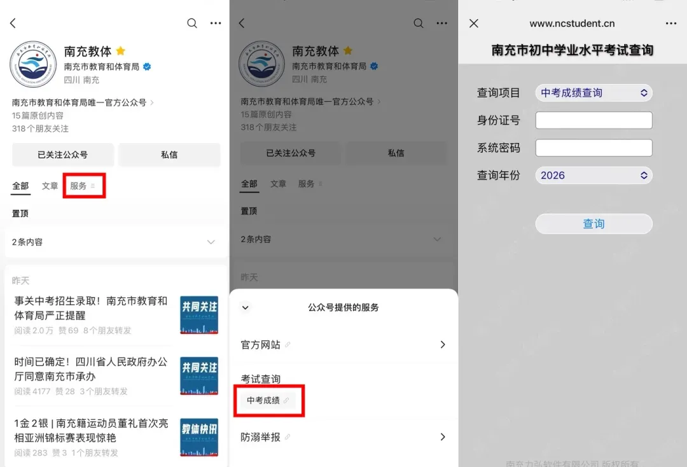Select 全部 tab in middle panel
Image resolution: width=687 pixels, height=467 pixels.
[x=249, y=184]
